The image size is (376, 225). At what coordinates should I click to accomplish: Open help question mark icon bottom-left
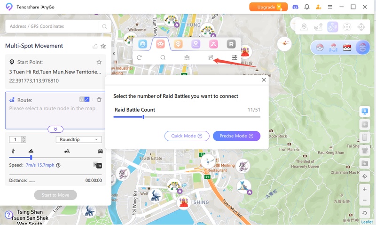[x=8, y=215]
